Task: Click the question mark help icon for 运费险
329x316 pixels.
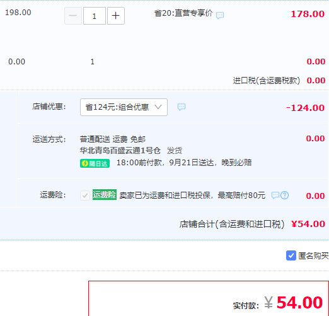Action: tap(285, 196)
